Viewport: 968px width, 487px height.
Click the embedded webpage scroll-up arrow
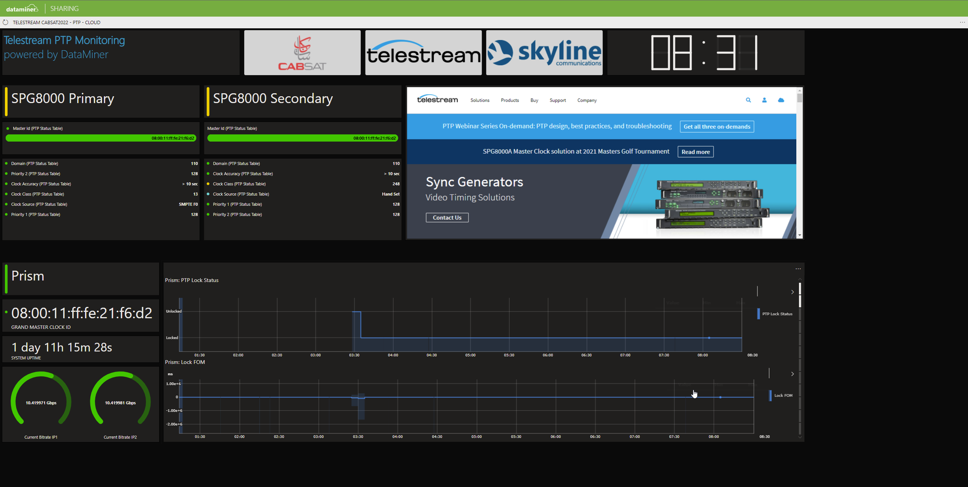[799, 91]
